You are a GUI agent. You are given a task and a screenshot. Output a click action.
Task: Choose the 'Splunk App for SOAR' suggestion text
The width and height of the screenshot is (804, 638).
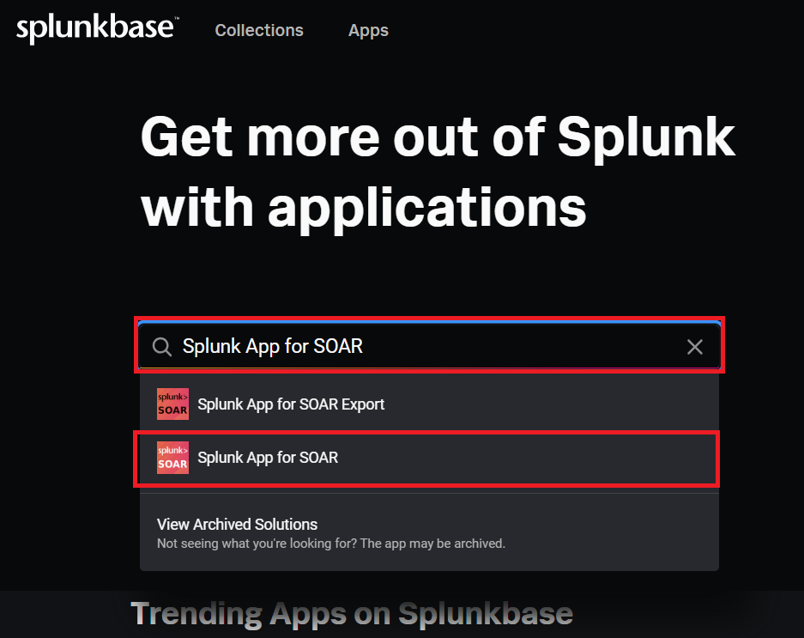(268, 458)
